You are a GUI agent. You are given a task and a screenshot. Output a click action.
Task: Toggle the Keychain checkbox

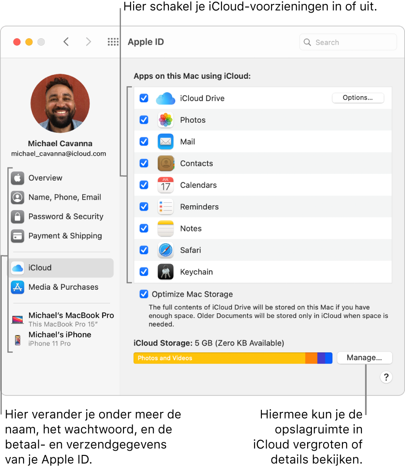[144, 271]
